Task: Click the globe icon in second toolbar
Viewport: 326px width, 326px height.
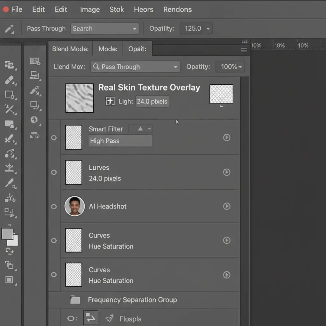Action: click(34, 120)
